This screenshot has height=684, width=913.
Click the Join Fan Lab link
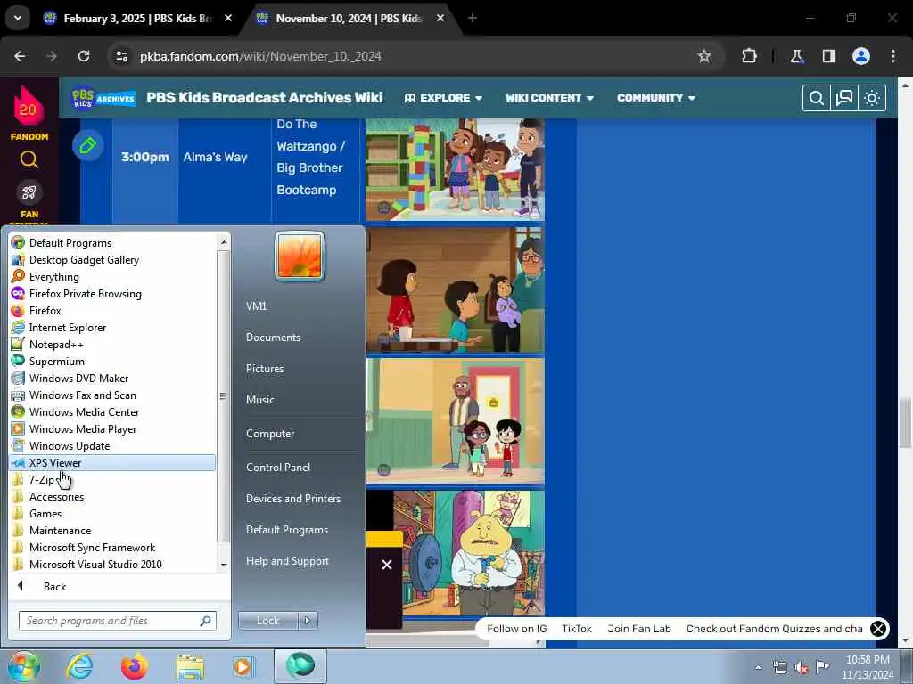point(638,629)
